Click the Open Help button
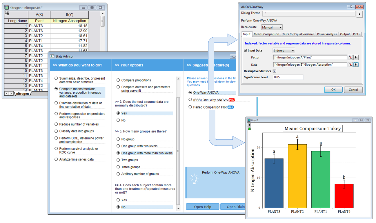Image resolution: width=376 pixels, height=223 pixels. 203,207
